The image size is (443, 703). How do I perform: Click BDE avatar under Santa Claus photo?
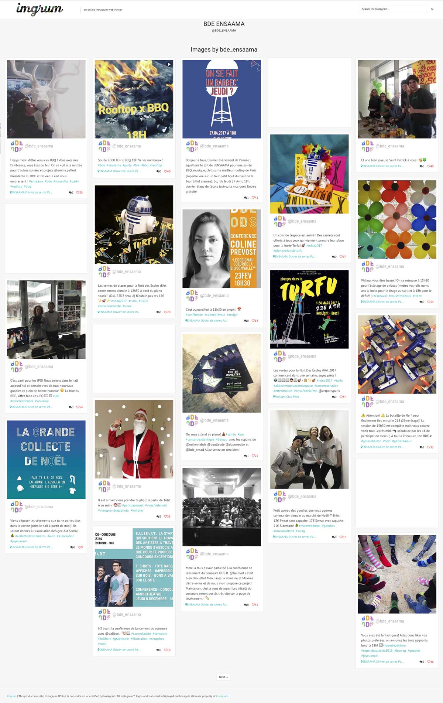(x=104, y=487)
